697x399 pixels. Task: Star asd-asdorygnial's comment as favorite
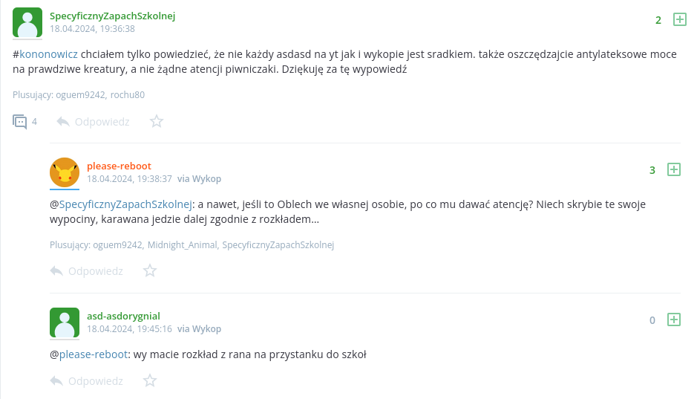tap(150, 380)
